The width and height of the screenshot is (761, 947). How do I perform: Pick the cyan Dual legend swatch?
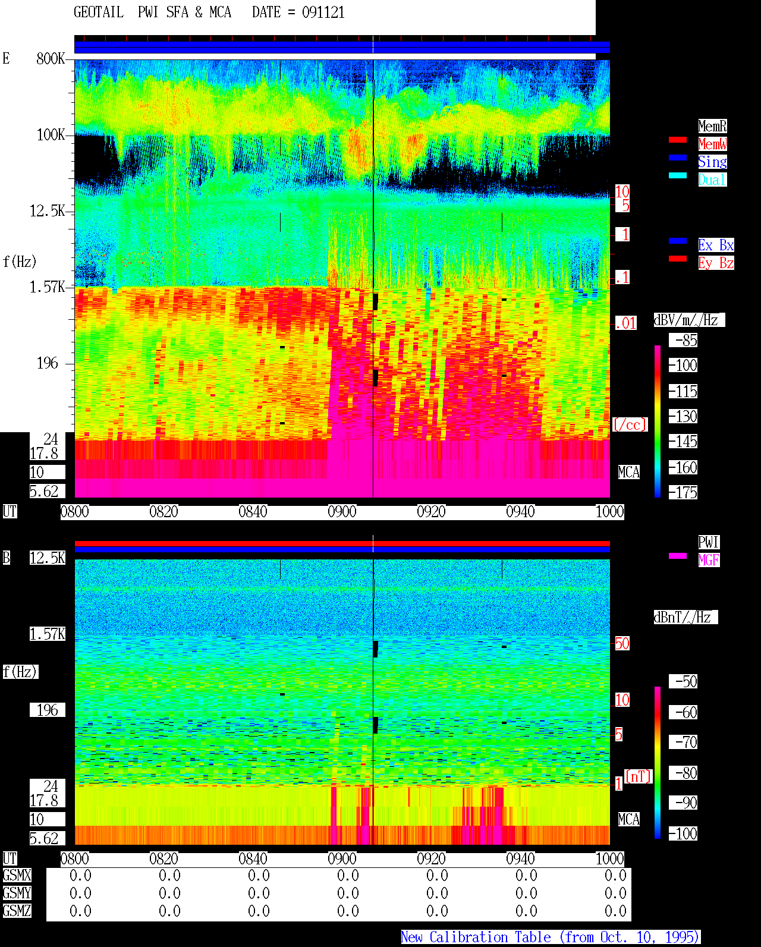point(678,175)
